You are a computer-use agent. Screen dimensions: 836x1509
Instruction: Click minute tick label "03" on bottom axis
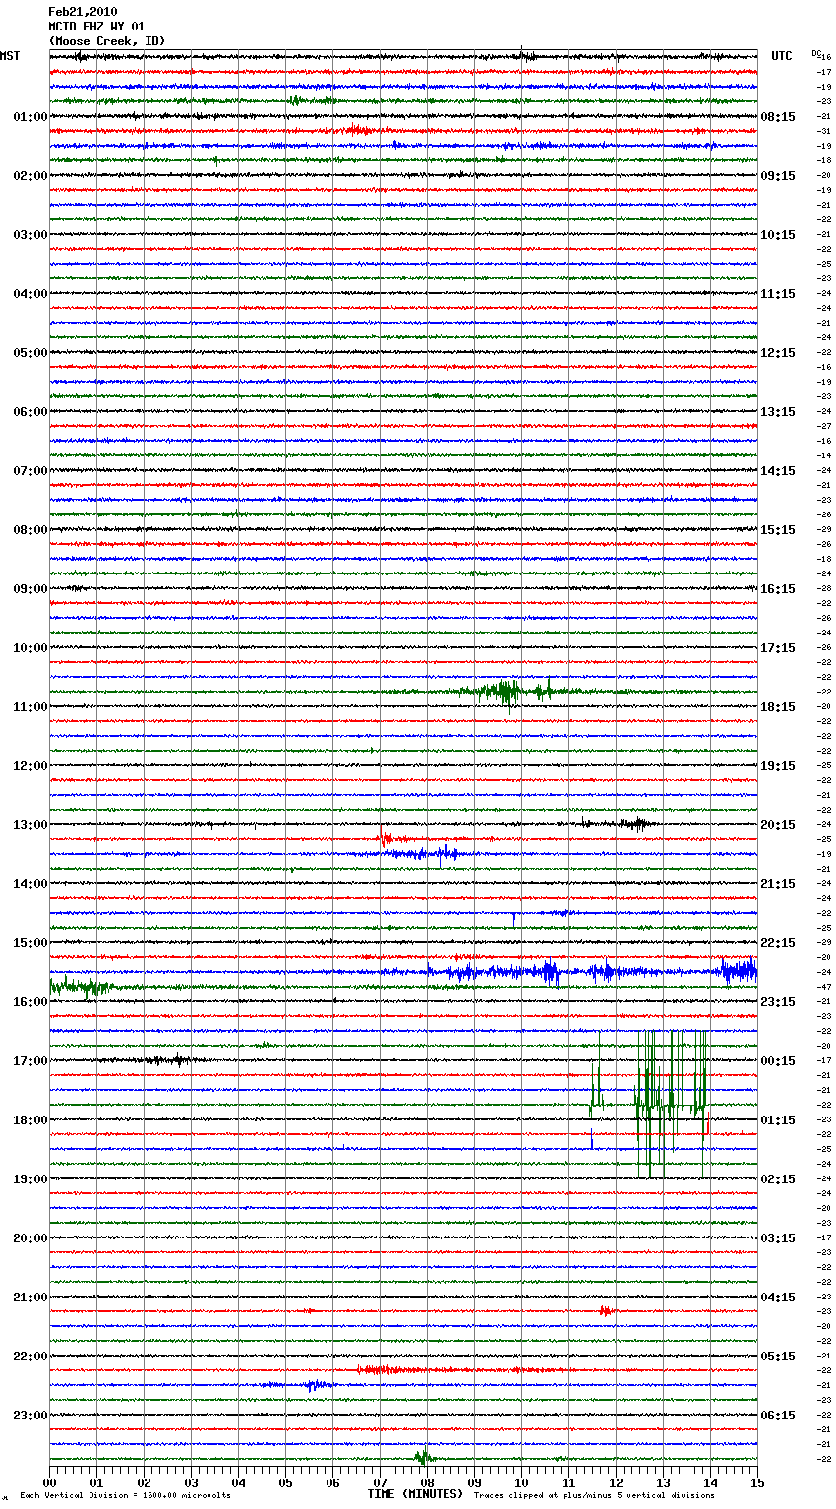click(x=191, y=1482)
